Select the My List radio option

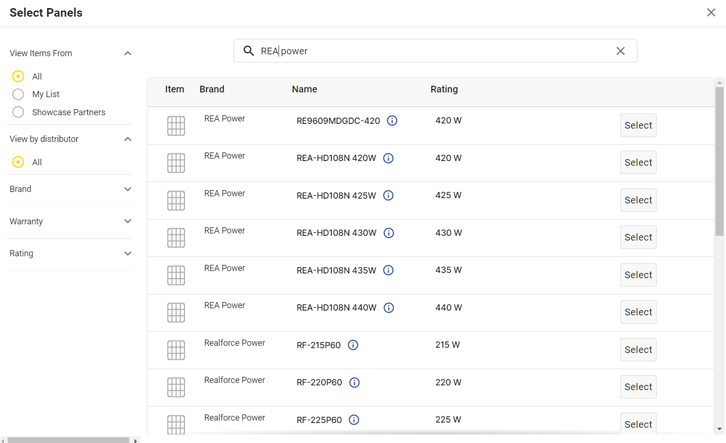[x=18, y=94]
